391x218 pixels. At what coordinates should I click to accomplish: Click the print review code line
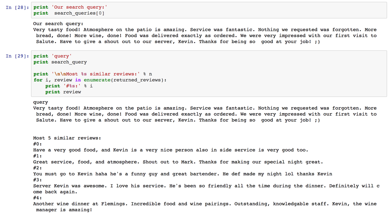click(63, 92)
